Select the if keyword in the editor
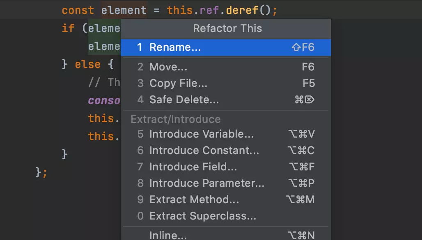The height and width of the screenshot is (240, 422). tap(67, 28)
